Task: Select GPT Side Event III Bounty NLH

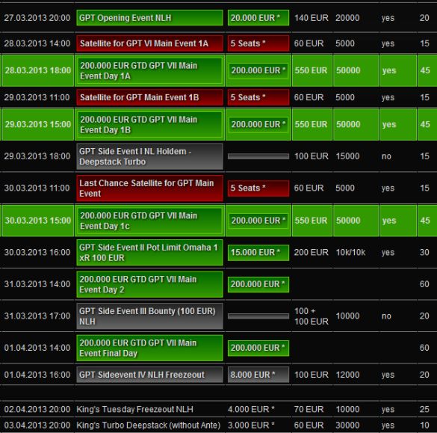Action: coord(149,316)
